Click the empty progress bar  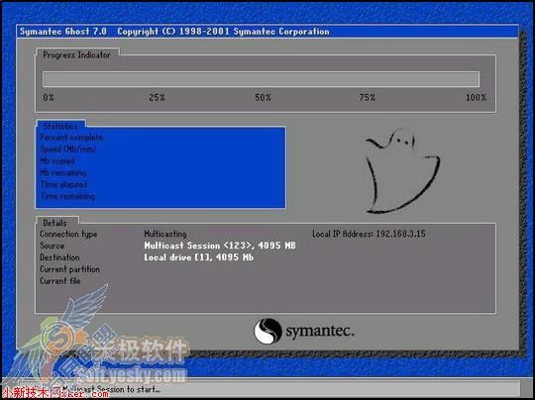261,79
